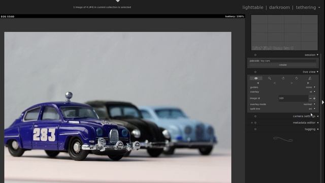Screen dimensions: 325x183
Task: Collapse right side panel with edge arrow
Action: click(x=323, y=102)
